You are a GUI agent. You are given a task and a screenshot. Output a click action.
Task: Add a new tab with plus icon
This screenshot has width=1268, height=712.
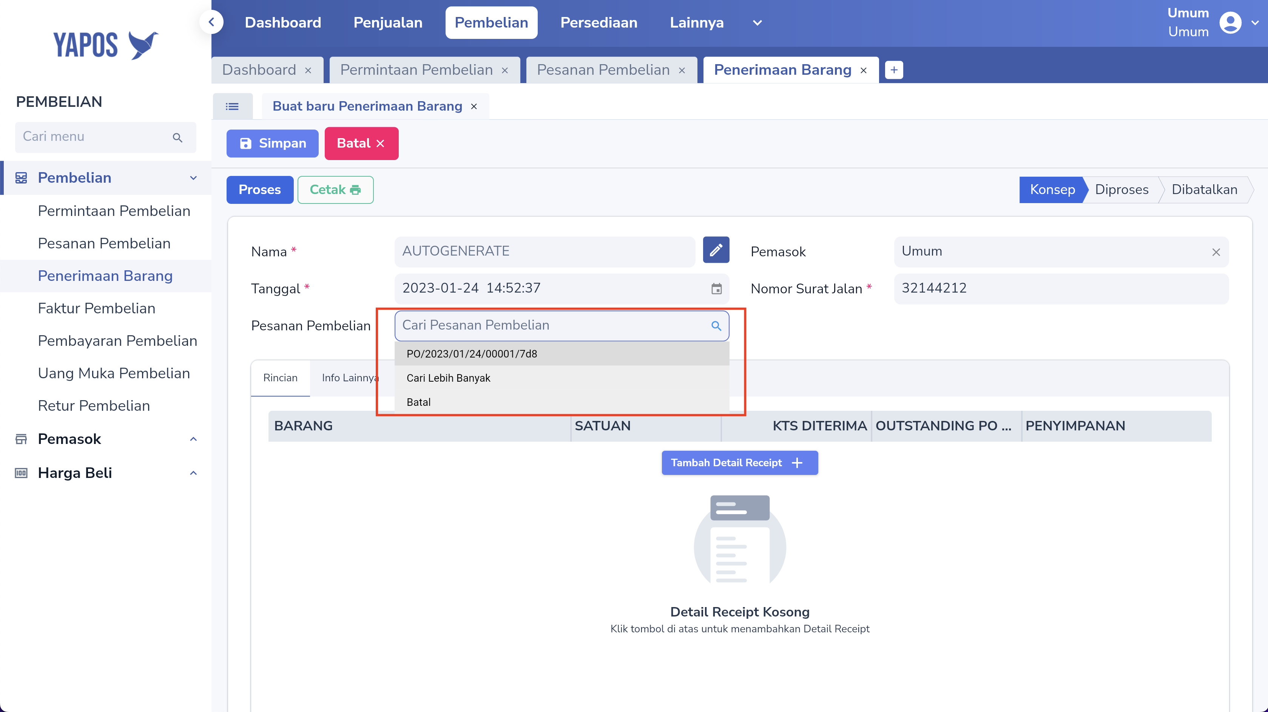coord(894,70)
